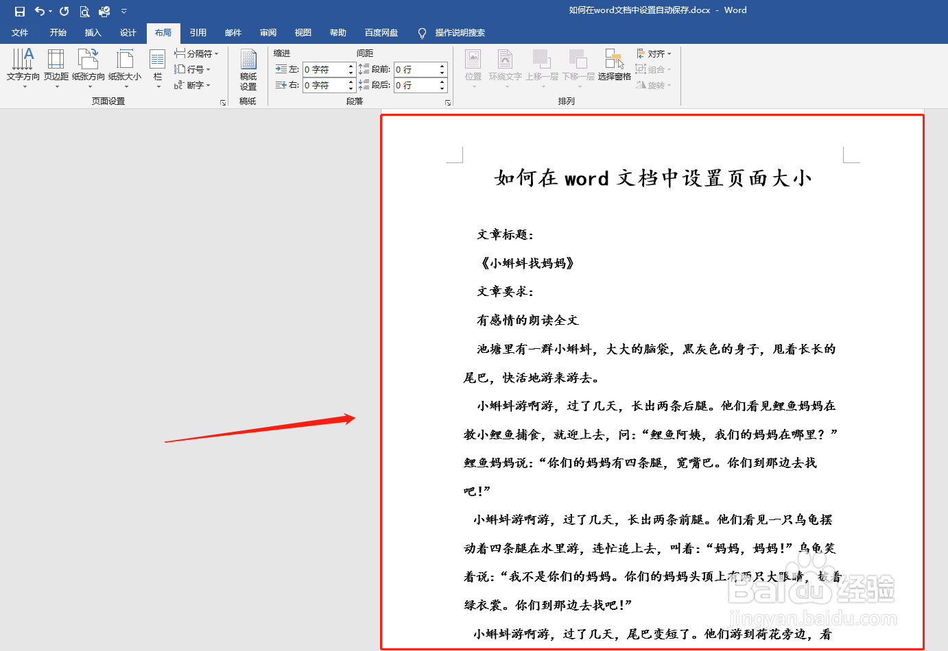Select the 文字方向 (text direction) tool
This screenshot has height=651, width=948.
coord(23,69)
